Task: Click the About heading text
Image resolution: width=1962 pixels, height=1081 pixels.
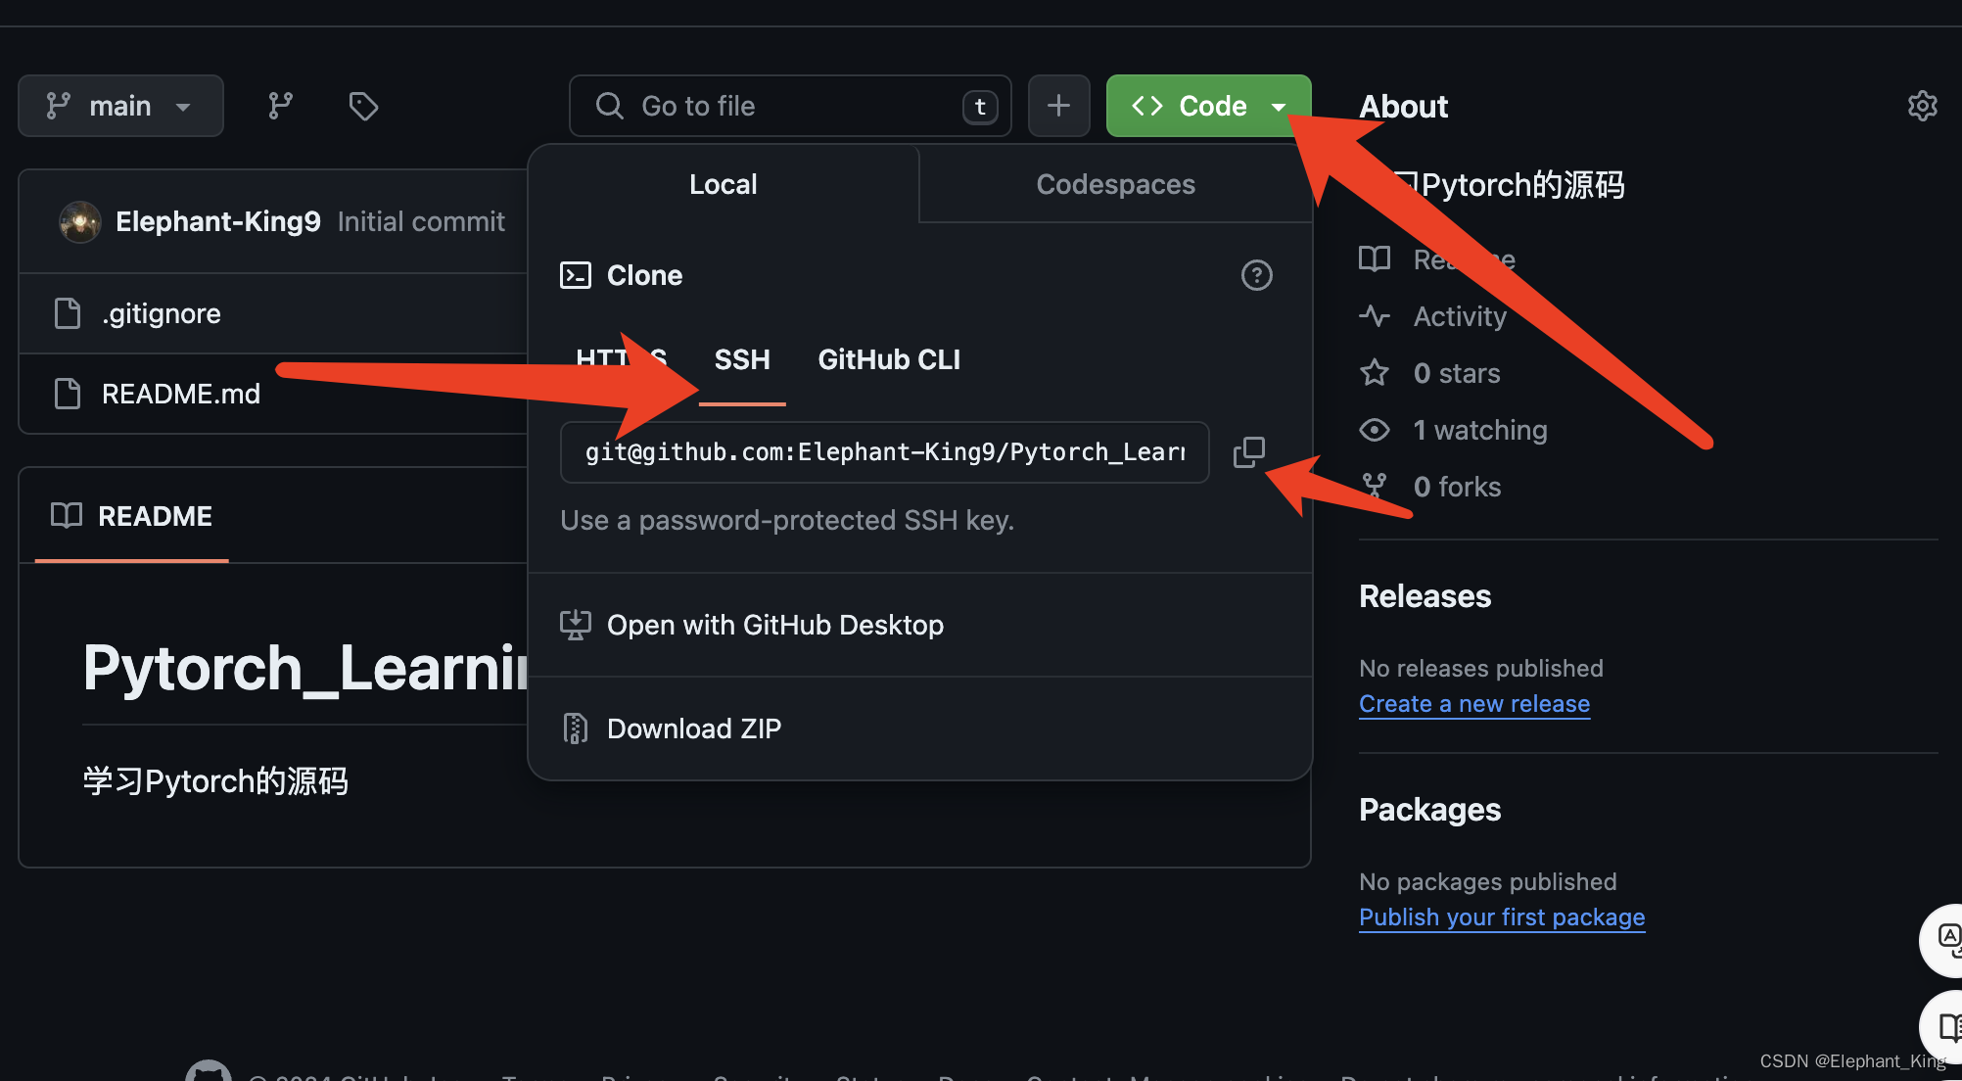Action: pyautogui.click(x=1403, y=106)
